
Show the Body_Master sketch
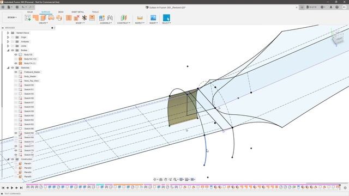(x=16, y=76)
